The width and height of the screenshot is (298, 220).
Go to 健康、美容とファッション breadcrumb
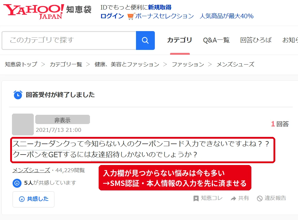click(x=127, y=64)
